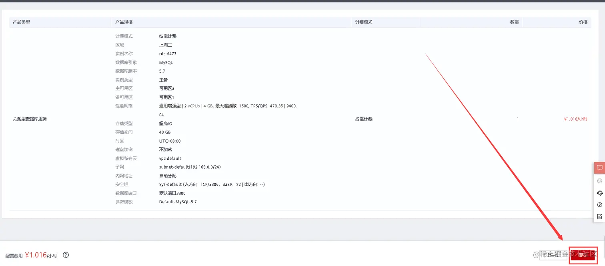Image resolution: width=605 pixels, height=266 pixels.
Task: Click the UTC+08:00 timezone value
Action: [x=170, y=141]
